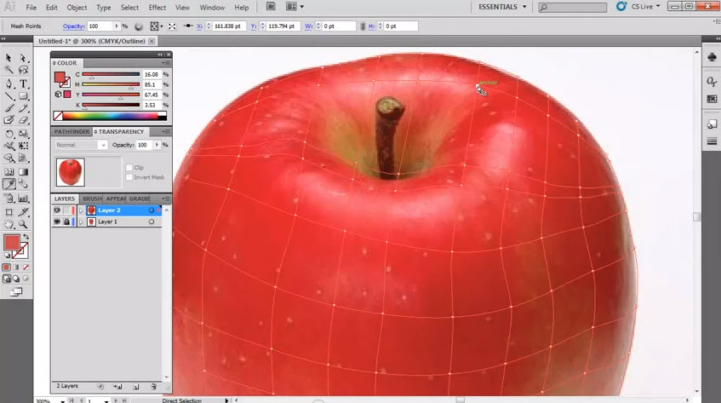Open the File menu
This screenshot has width=721, height=403.
coord(31,8)
